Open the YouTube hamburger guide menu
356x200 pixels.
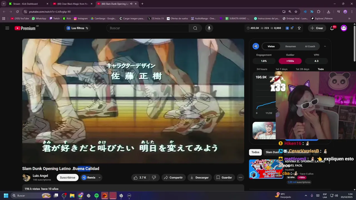7,28
